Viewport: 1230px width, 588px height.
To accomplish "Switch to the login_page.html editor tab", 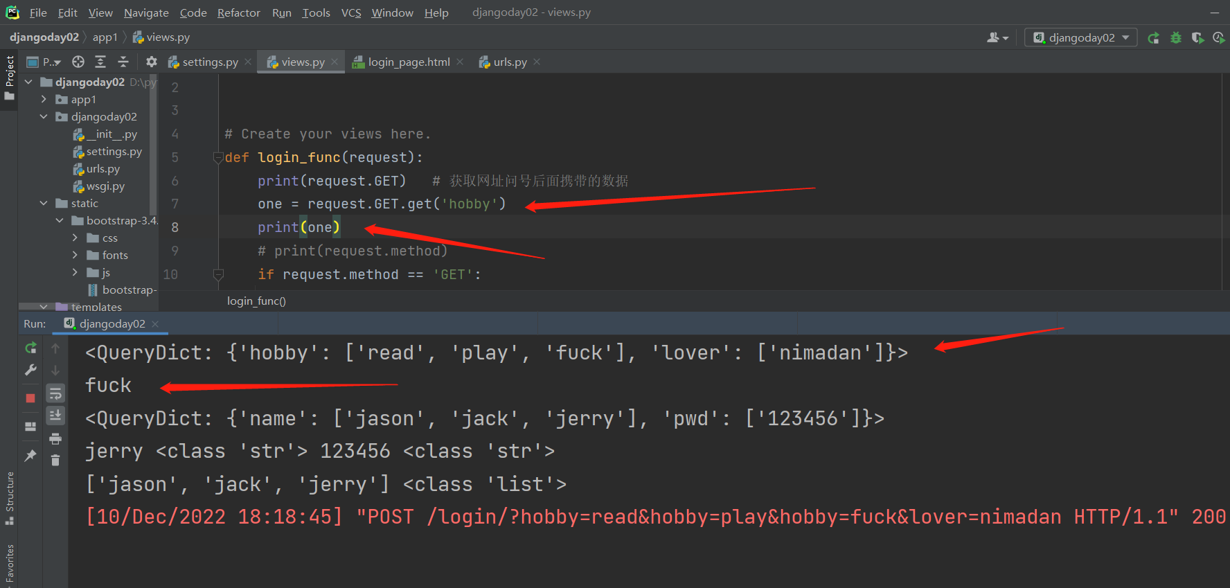I will [409, 62].
